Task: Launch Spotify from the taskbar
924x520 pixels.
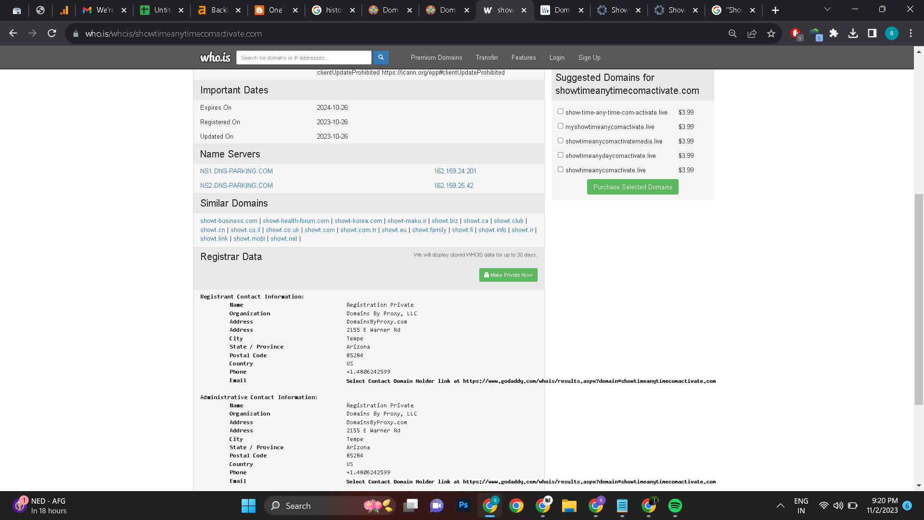Action: click(x=675, y=506)
